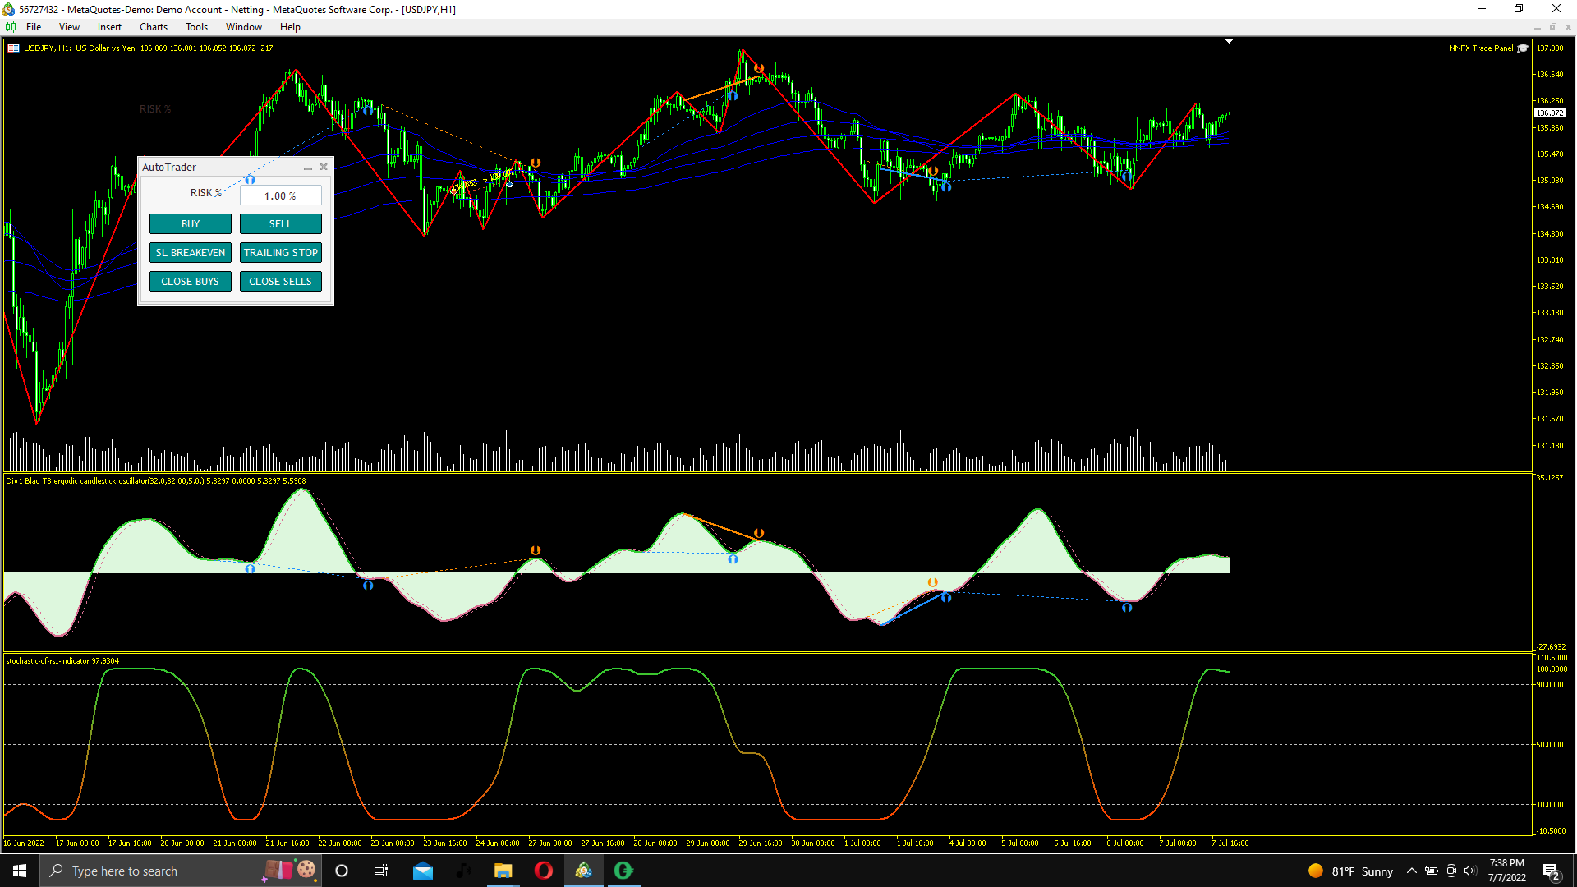Click the NNFX Trade Panel hat icon

pyautogui.click(x=1523, y=48)
